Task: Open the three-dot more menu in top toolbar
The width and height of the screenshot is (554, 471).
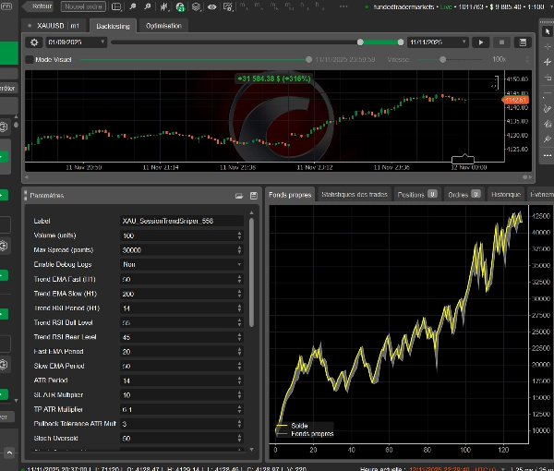Action: pyautogui.click(x=343, y=6)
